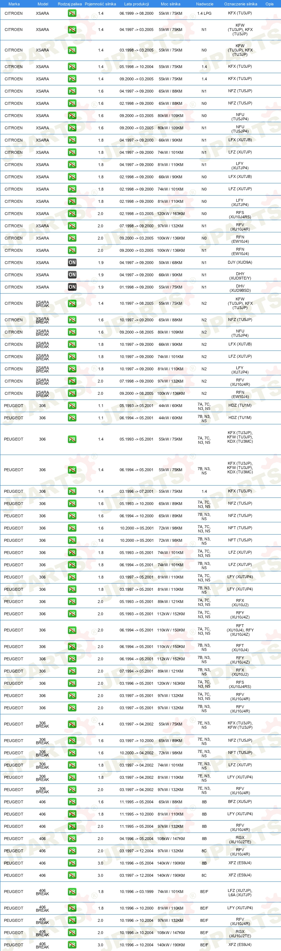Click the petrol icon in the Peugeot 306 03.1996 -> 07.2001 row

(72, 491)
